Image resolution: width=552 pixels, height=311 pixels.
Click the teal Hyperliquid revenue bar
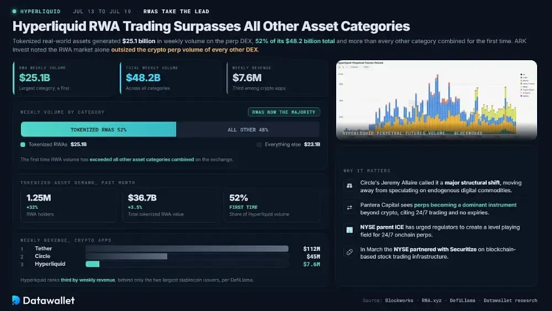click(x=93, y=264)
